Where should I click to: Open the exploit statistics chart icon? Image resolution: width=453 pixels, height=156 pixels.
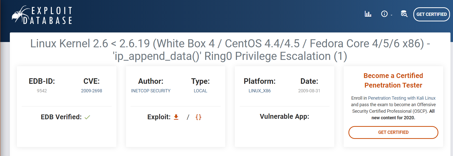(368, 14)
